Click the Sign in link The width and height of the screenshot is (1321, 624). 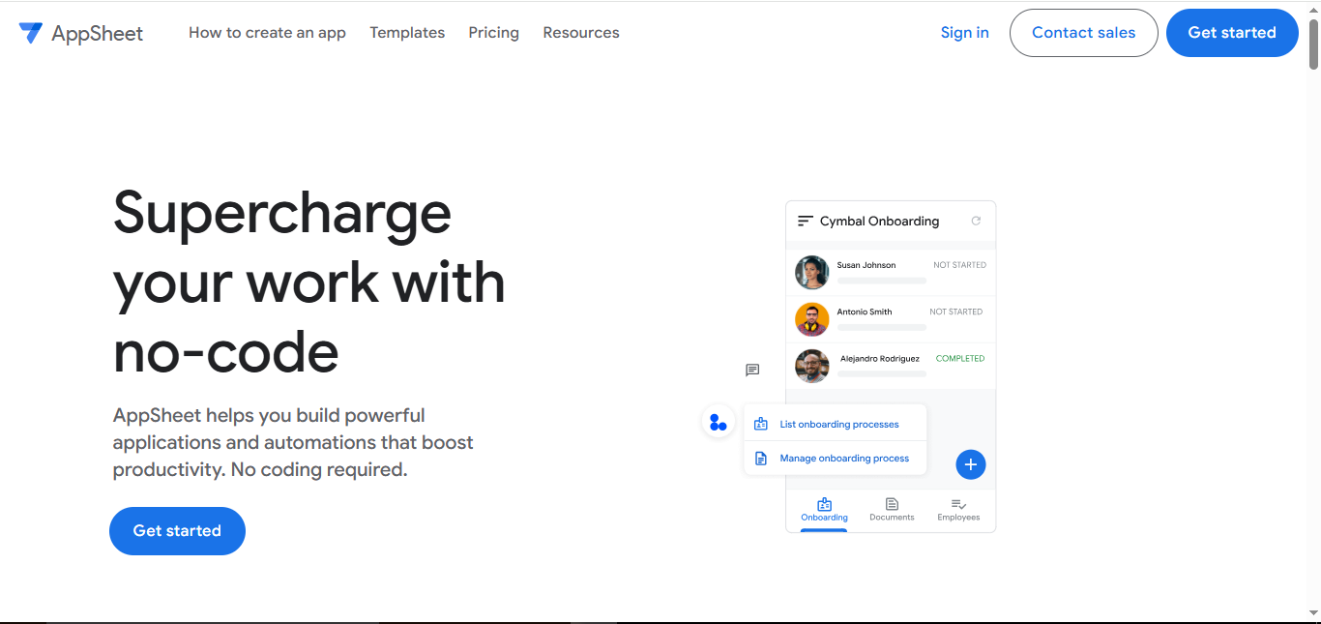pos(964,33)
